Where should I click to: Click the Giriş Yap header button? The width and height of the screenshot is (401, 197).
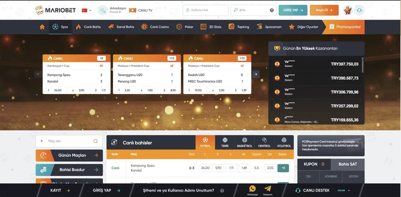293,10
